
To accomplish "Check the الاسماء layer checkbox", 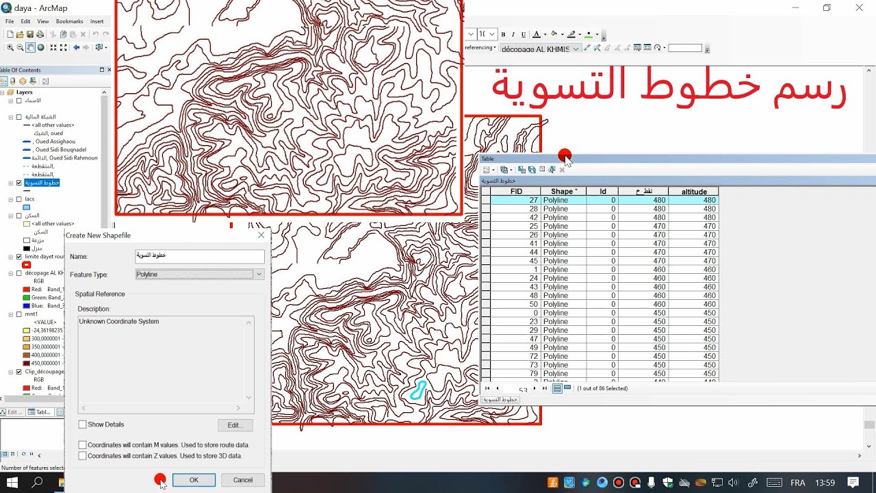I will [x=19, y=100].
